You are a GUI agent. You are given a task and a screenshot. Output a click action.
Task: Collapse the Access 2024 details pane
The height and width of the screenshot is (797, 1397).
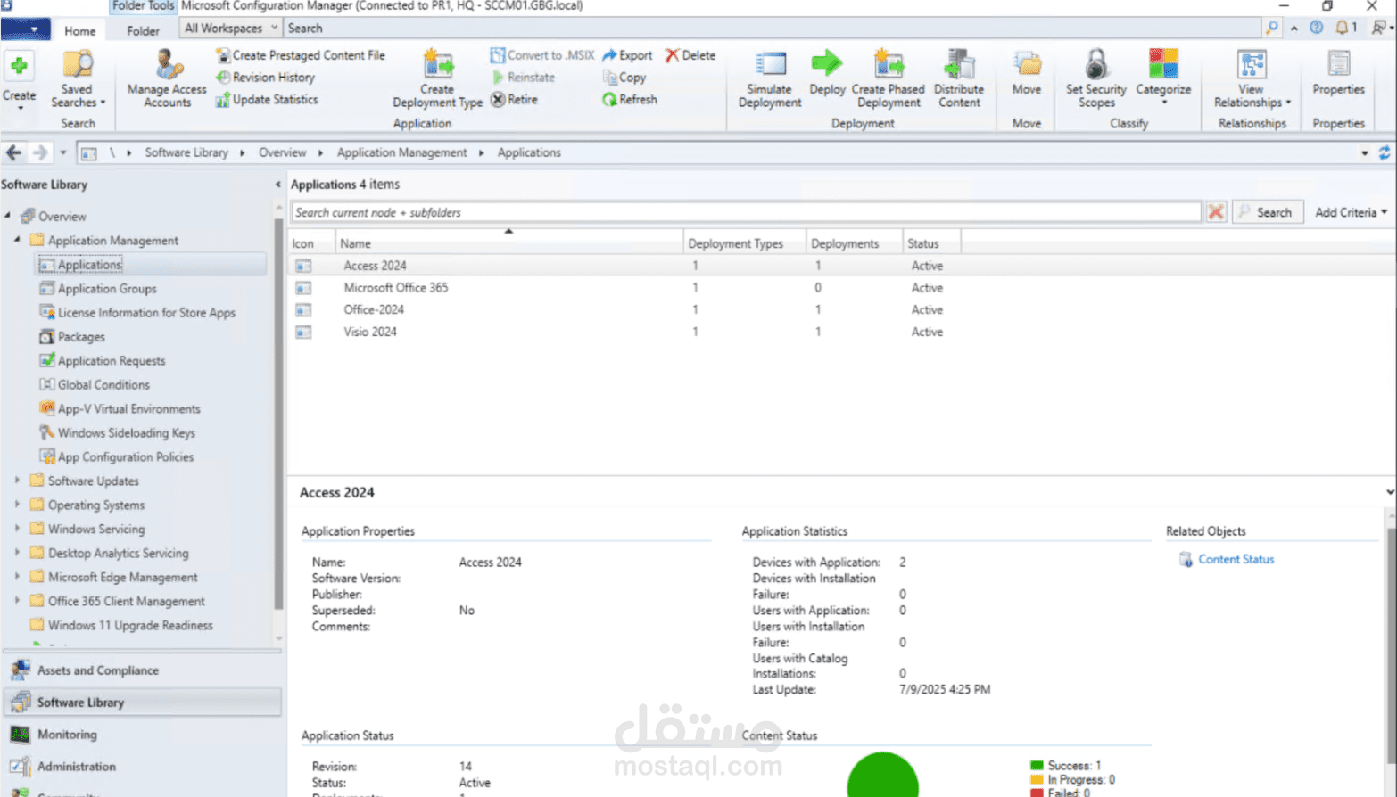pyautogui.click(x=1390, y=492)
